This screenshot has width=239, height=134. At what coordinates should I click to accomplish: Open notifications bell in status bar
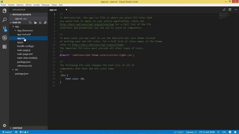tap(235, 132)
